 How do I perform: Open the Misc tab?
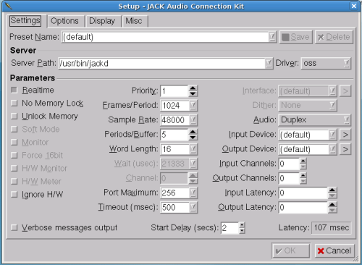[x=134, y=21]
